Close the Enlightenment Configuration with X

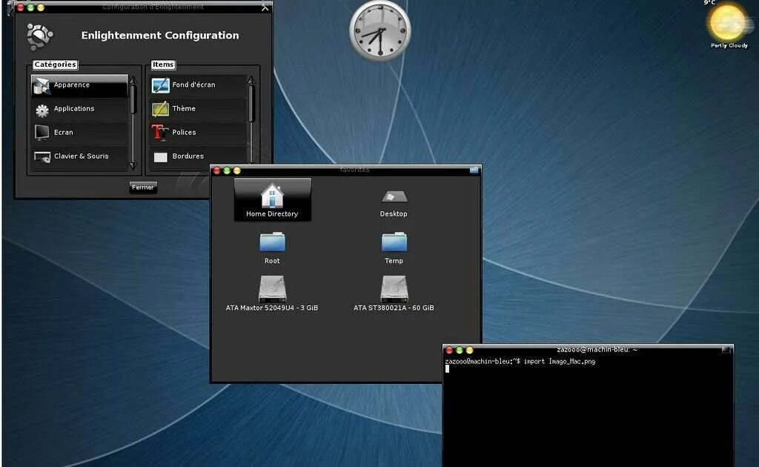tap(265, 7)
